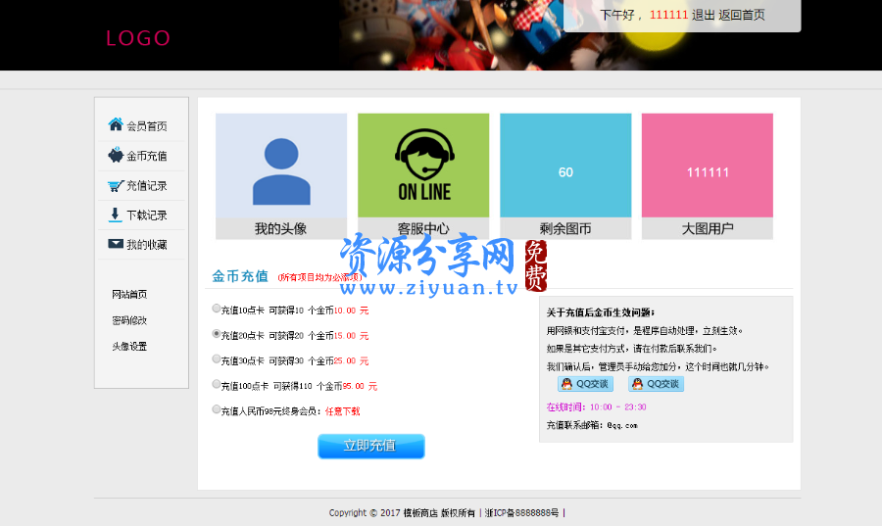This screenshot has width=882, height=526.
Task: Click the 立即充值 button
Action: pyautogui.click(x=371, y=447)
